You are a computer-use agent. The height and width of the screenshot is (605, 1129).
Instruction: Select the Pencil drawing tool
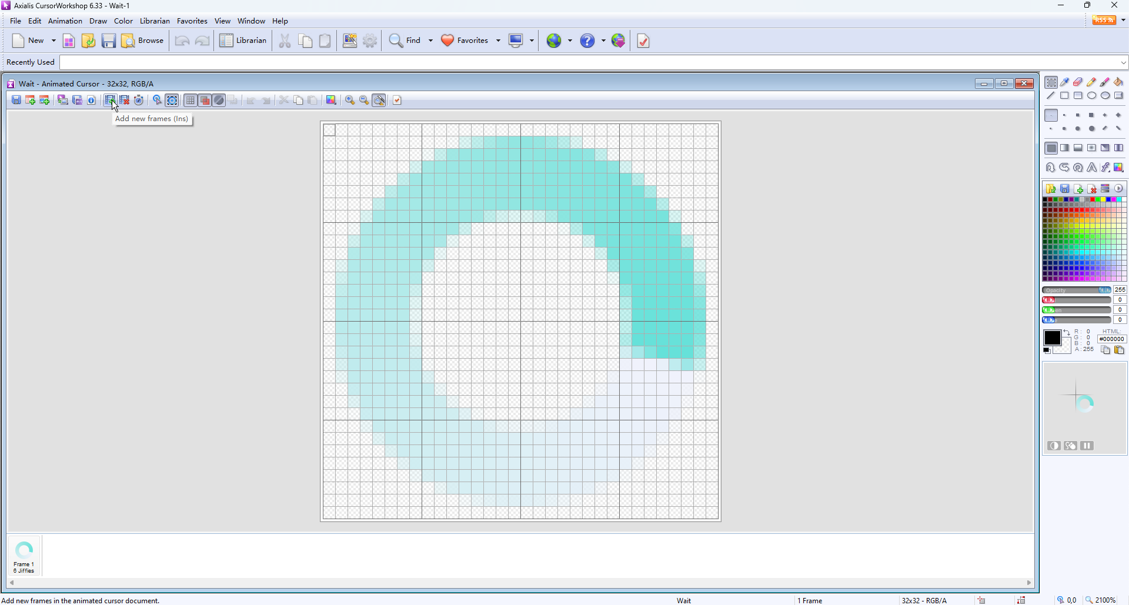pyautogui.click(x=1091, y=82)
